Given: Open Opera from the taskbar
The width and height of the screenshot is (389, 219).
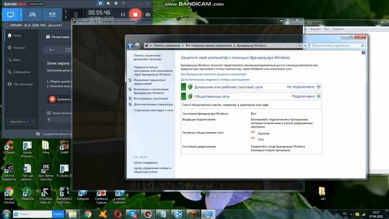Looking at the screenshot, I should click(118, 214).
